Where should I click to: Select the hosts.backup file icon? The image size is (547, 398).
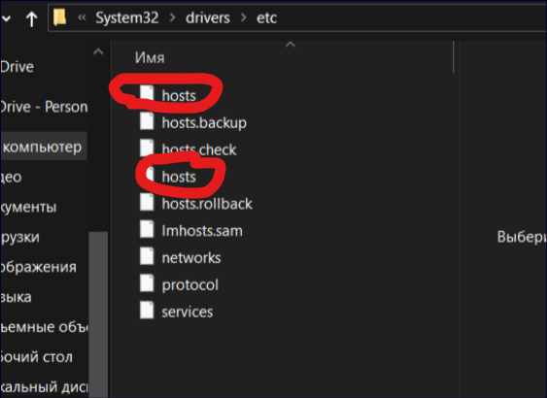(147, 121)
